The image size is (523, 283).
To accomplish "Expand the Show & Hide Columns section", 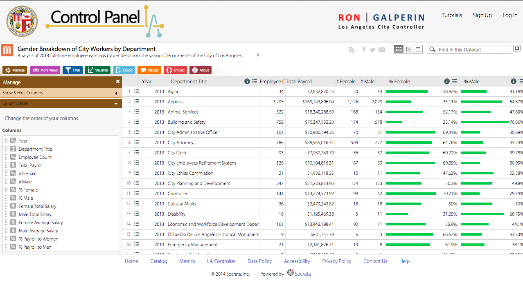I will [x=61, y=93].
